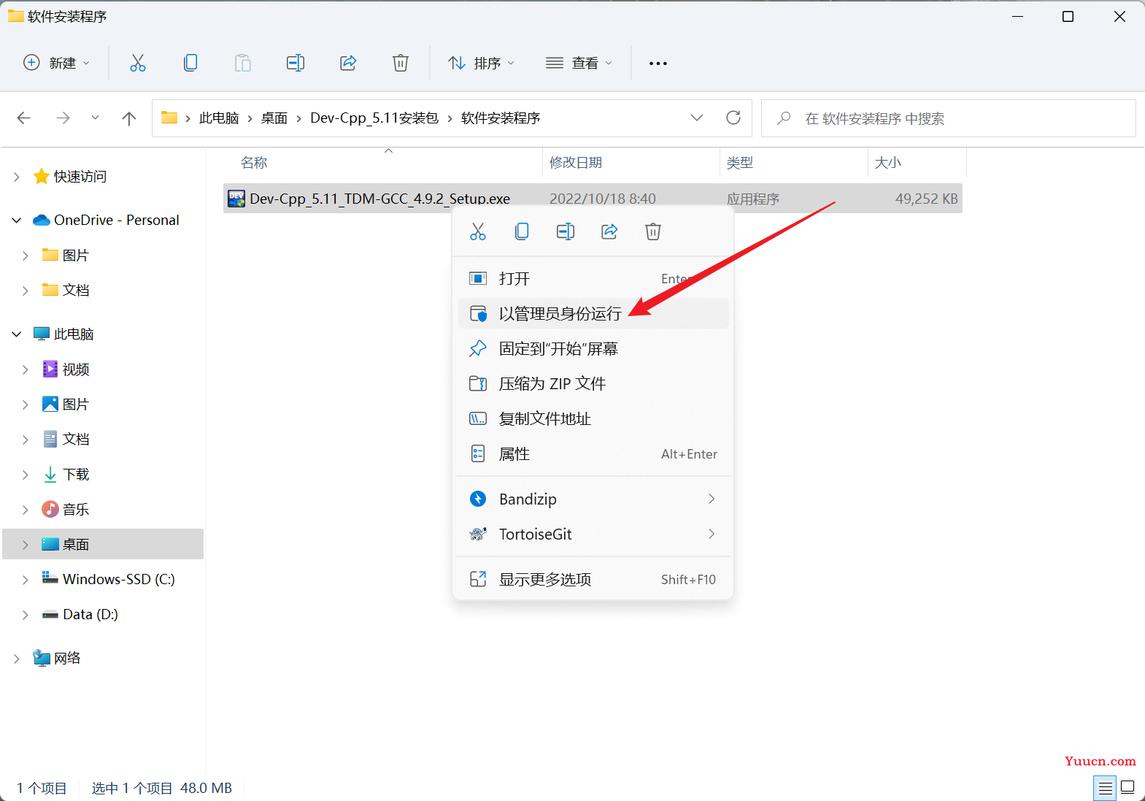1145x801 pixels.
Task: Collapse the OneDrive - Personal node
Action: pyautogui.click(x=17, y=221)
